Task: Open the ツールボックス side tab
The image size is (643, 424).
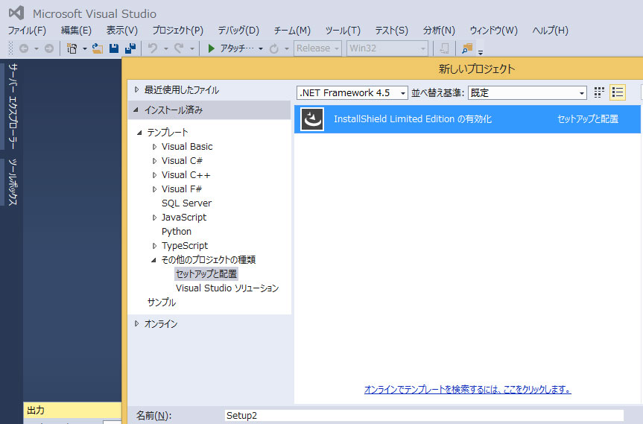Action: pyautogui.click(x=13, y=182)
